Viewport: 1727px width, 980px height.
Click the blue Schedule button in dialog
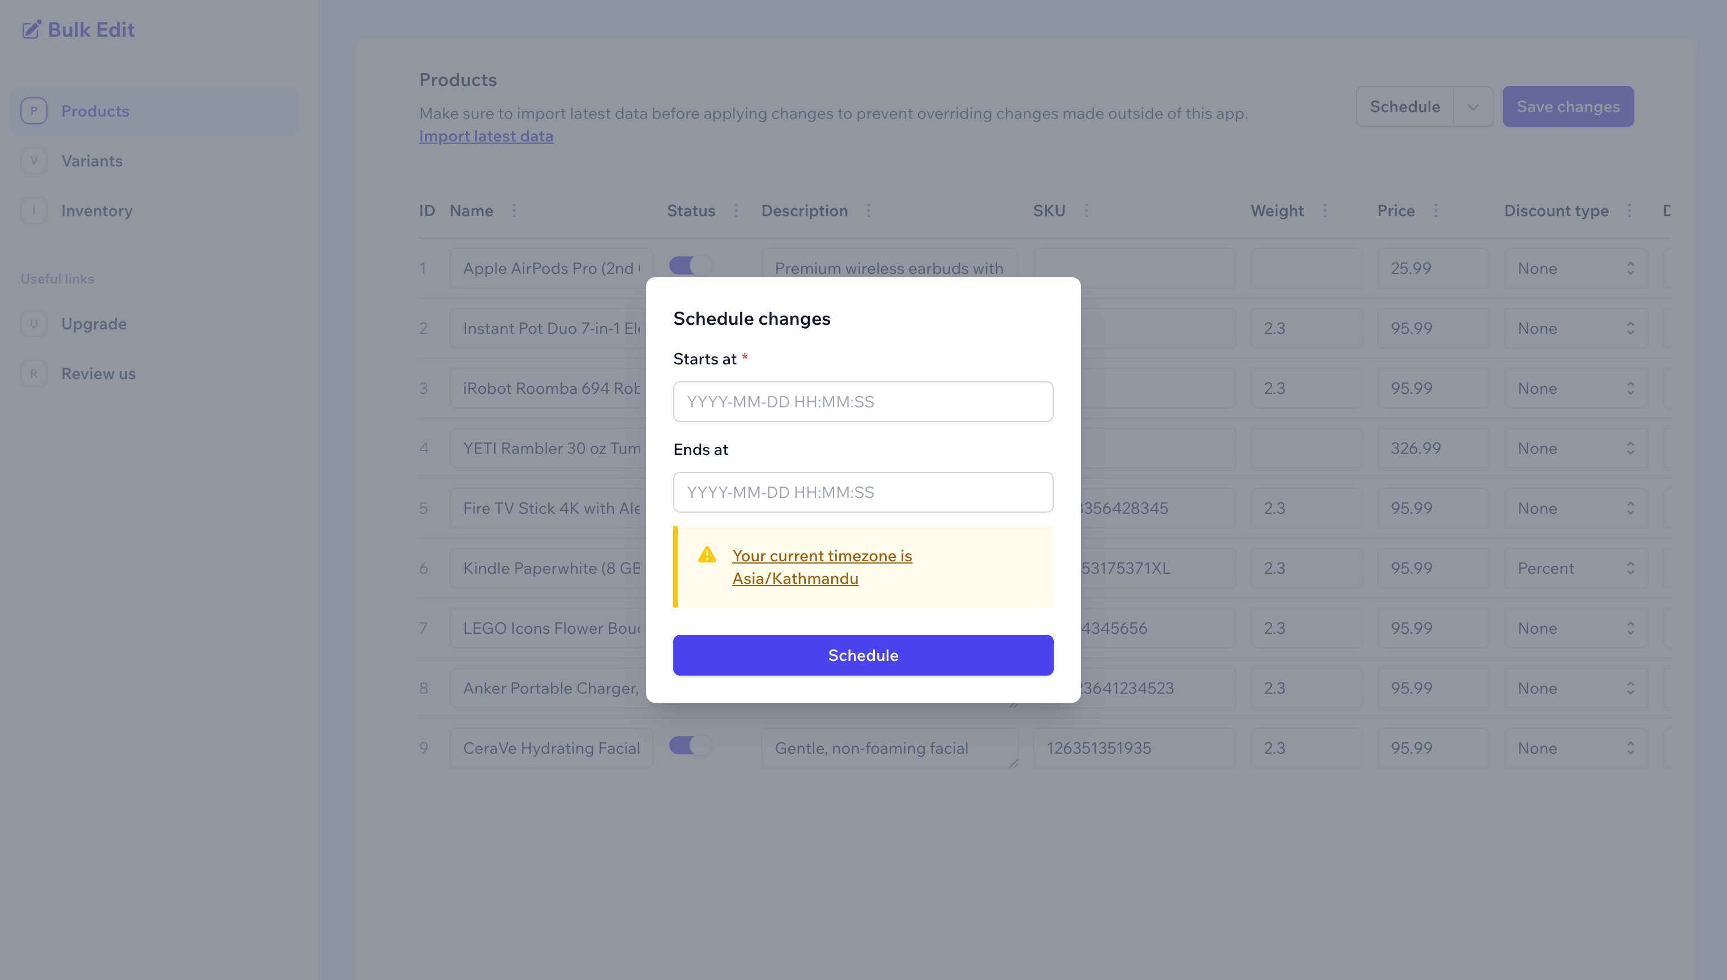[863, 655]
